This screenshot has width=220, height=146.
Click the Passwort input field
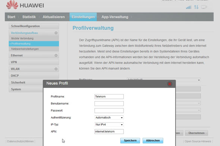point(109,111)
